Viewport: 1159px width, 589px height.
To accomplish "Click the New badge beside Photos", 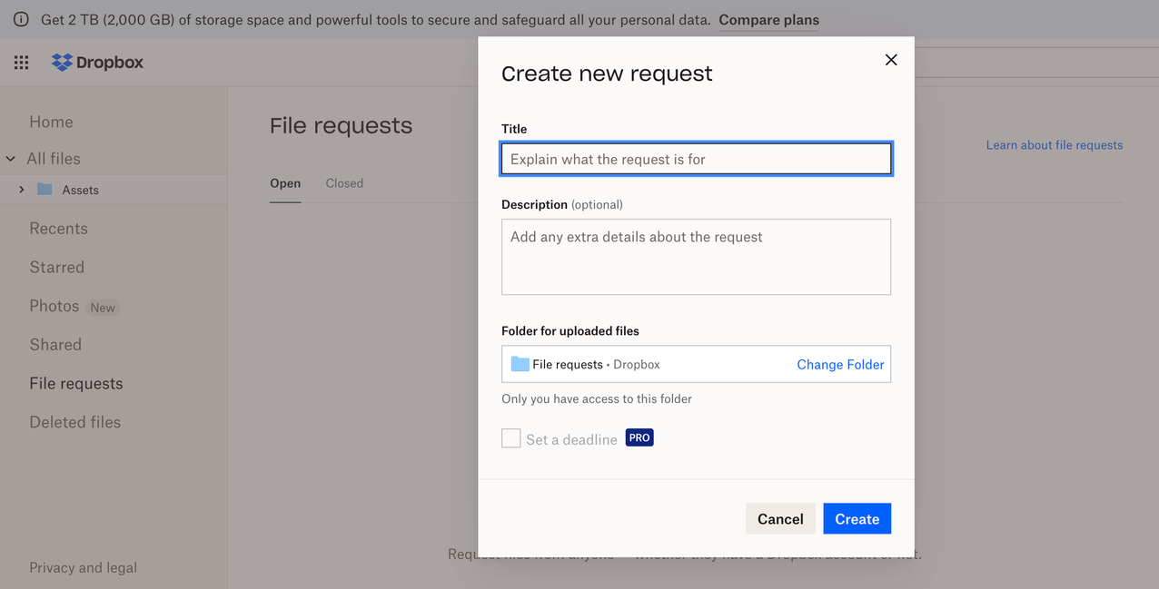I will 103,307.
